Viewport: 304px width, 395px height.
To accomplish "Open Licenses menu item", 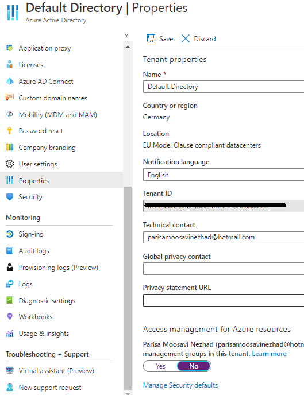I will pos(31,65).
